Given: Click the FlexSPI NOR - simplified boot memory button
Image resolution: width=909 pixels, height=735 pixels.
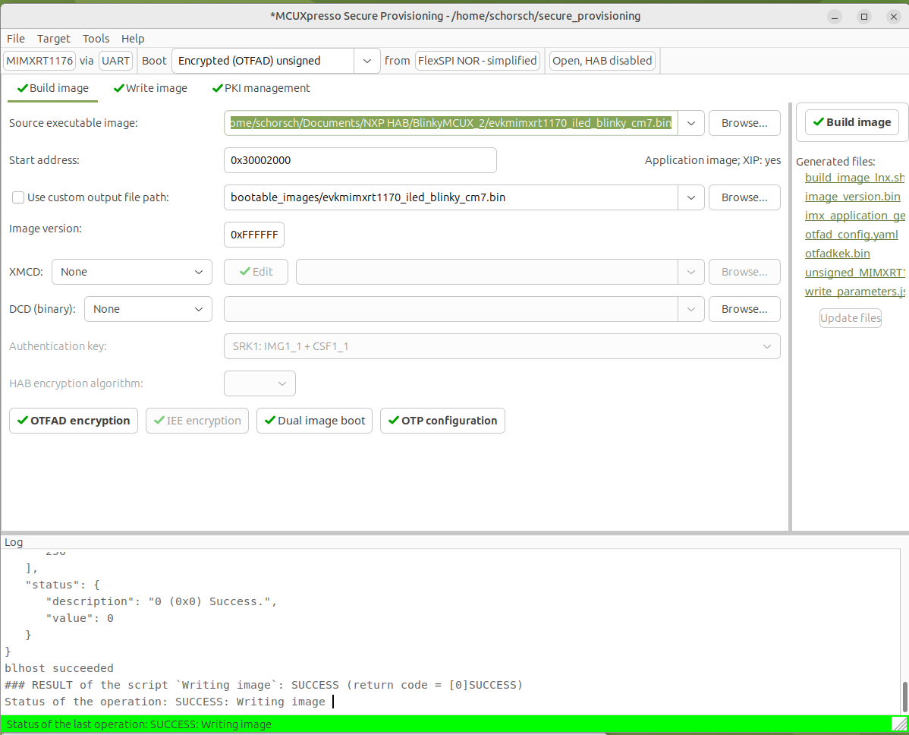Looking at the screenshot, I should point(477,60).
